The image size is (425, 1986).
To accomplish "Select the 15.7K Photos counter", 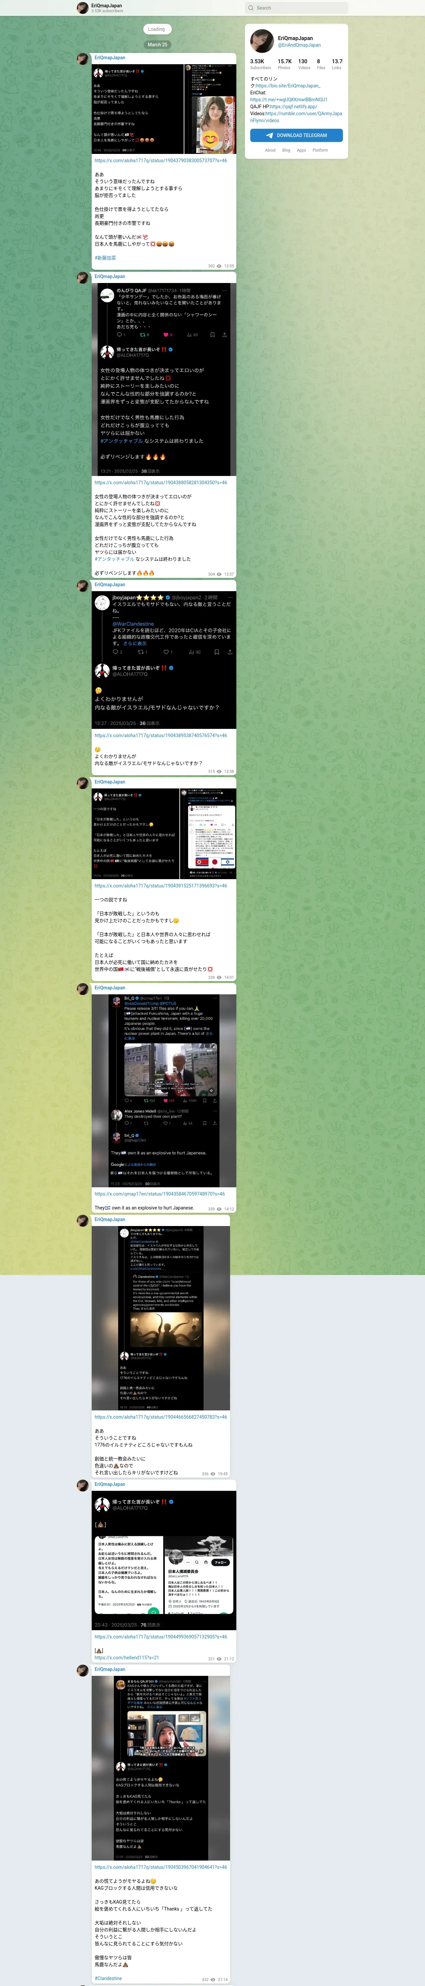I will click(285, 64).
